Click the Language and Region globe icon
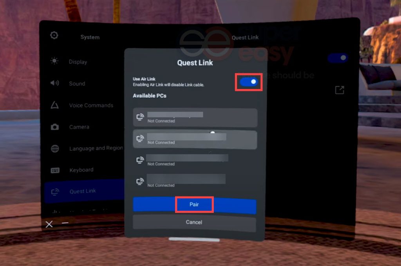 pos(54,148)
